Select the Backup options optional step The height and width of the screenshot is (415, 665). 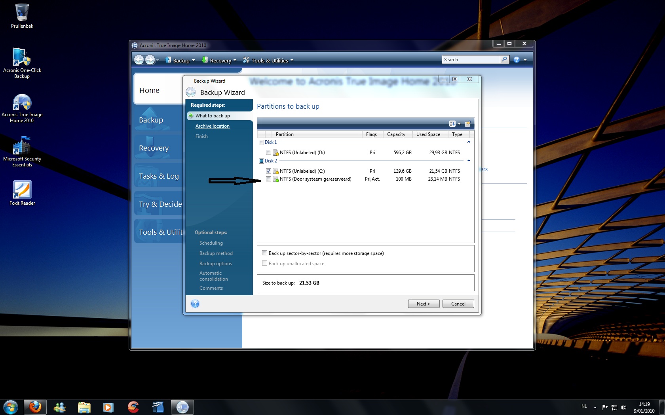(215, 264)
